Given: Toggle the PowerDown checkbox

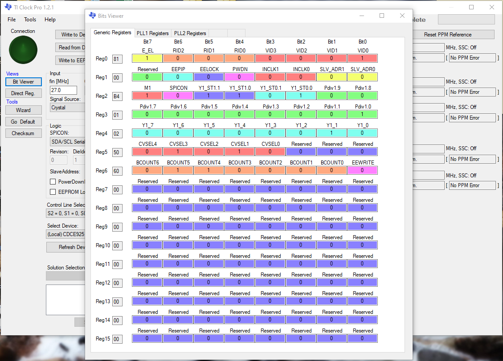Looking at the screenshot, I should click(53, 181).
